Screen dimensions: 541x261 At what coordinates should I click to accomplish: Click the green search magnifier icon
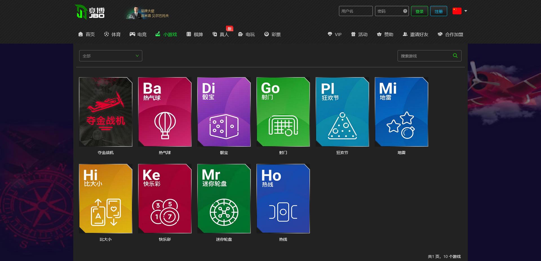455,56
